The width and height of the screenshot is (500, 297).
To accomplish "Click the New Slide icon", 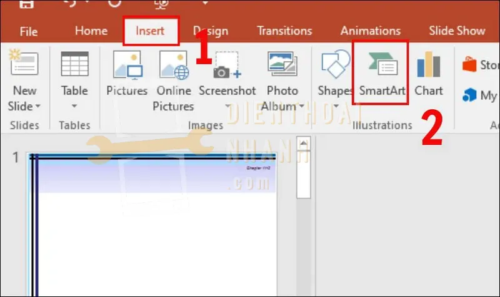I will 24,66.
